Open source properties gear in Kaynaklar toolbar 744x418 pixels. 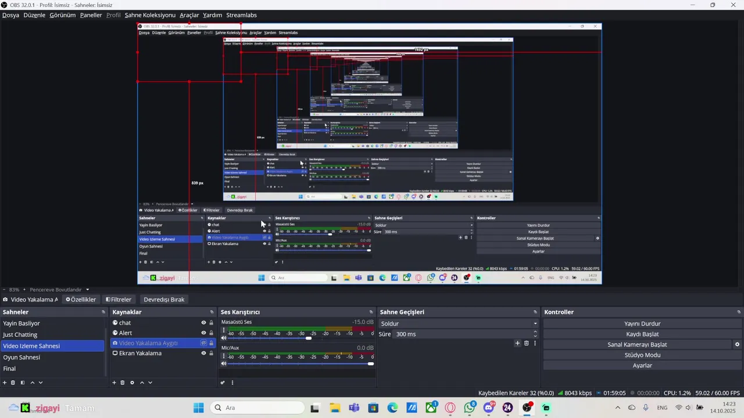pos(132,383)
